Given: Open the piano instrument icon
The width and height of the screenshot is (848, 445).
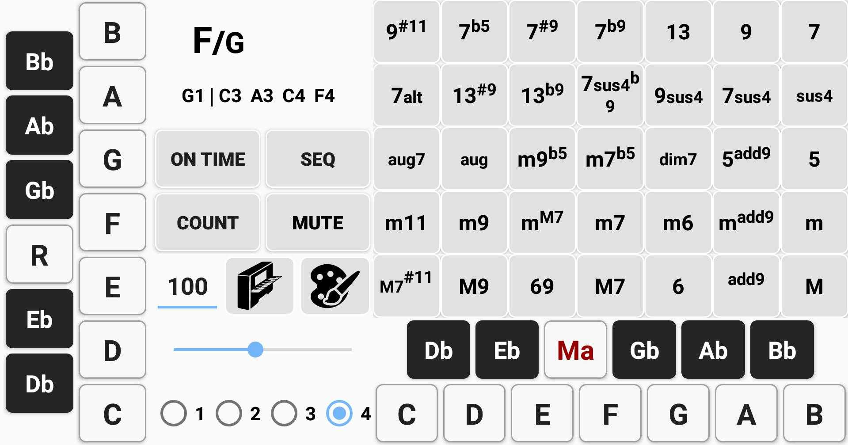Looking at the screenshot, I should point(260,286).
